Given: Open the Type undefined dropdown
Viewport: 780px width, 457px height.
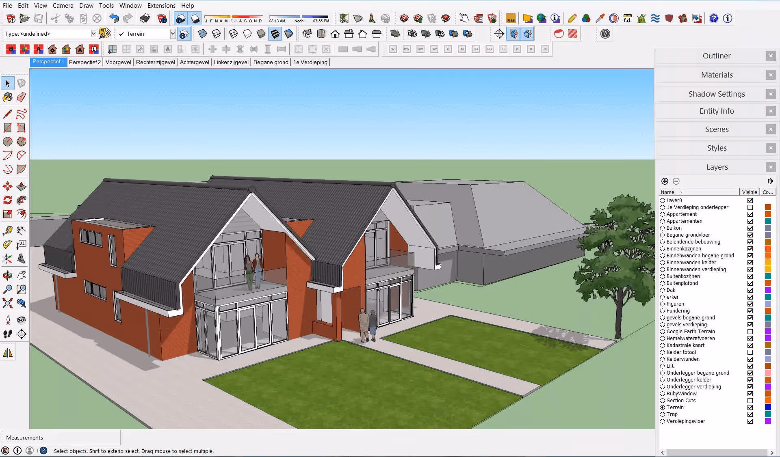Looking at the screenshot, I should (x=93, y=34).
